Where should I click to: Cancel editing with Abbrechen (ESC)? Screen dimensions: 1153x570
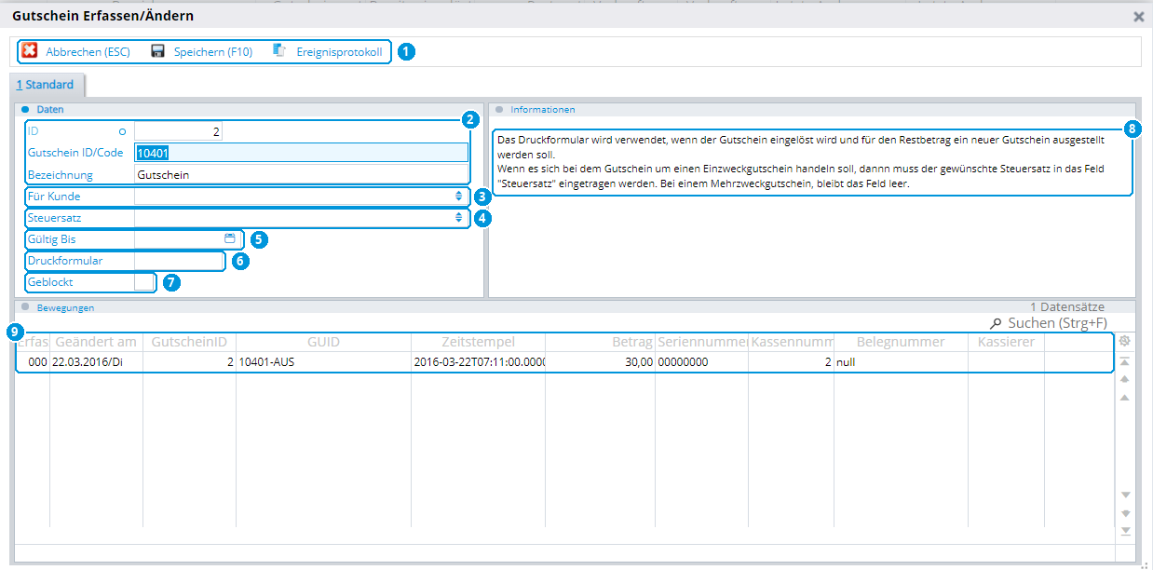pos(76,51)
